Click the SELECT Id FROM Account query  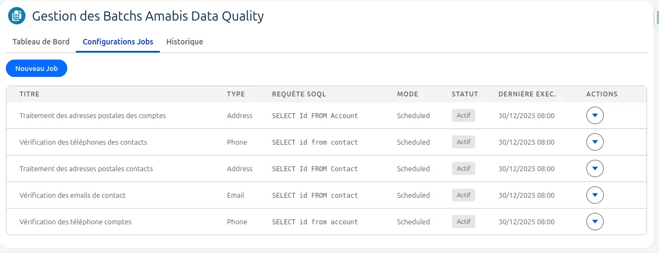point(315,115)
